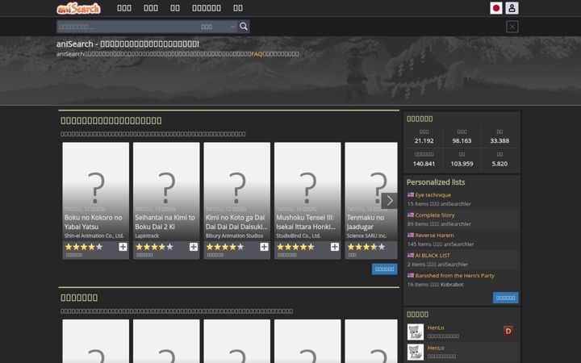Image resolution: width=581 pixels, height=363 pixels.
Task: Add Boku no Kokoro no Yabai Yatsu with plus icon
Action: (x=123, y=247)
